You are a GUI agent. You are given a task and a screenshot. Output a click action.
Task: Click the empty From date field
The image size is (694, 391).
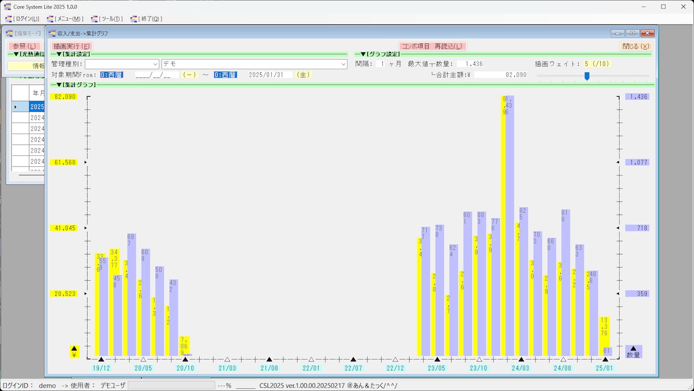point(156,75)
